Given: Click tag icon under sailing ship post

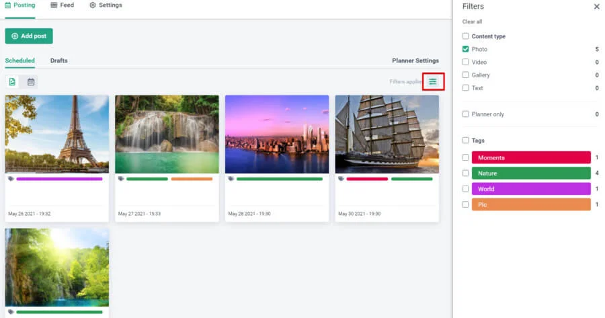Looking at the screenshot, I should [x=341, y=179].
